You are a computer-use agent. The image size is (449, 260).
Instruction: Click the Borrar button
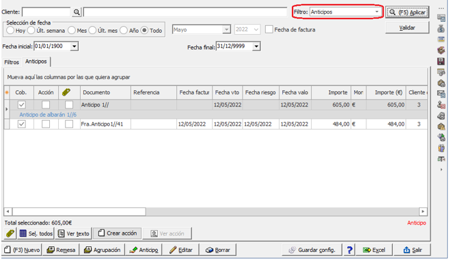(218, 250)
